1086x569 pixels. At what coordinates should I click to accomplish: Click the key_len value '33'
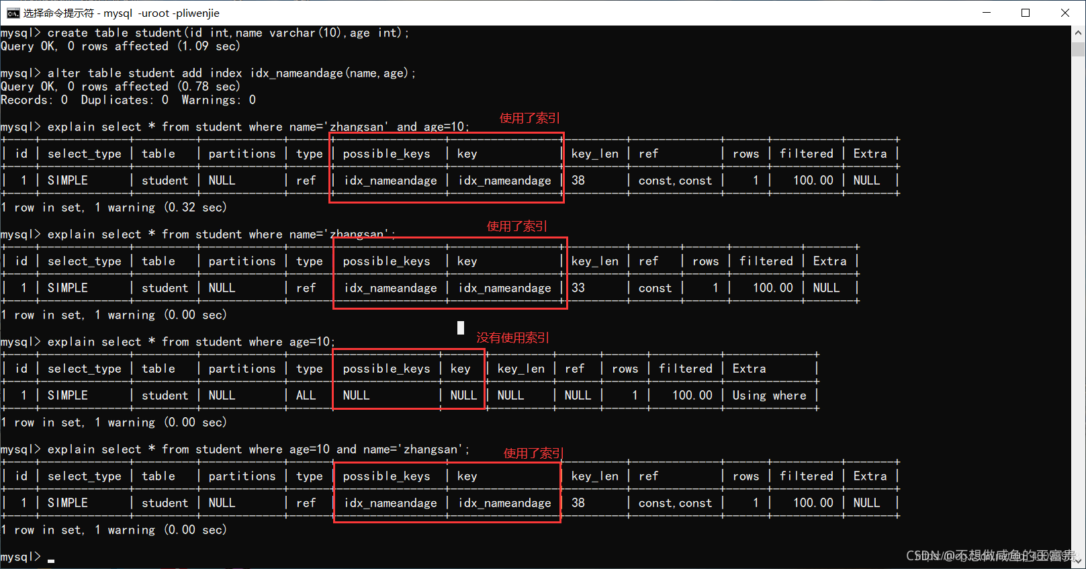[578, 288]
